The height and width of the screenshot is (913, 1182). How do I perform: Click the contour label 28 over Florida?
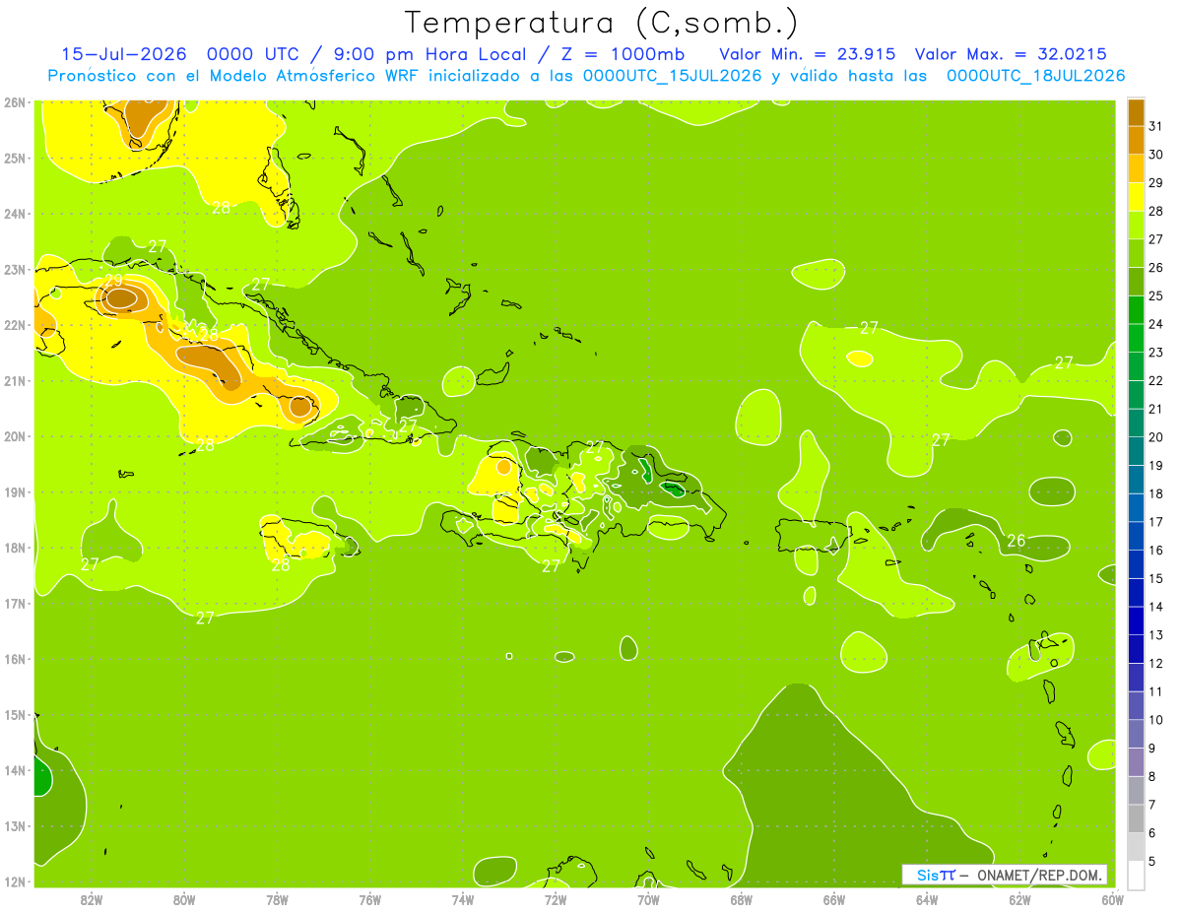tap(222, 207)
